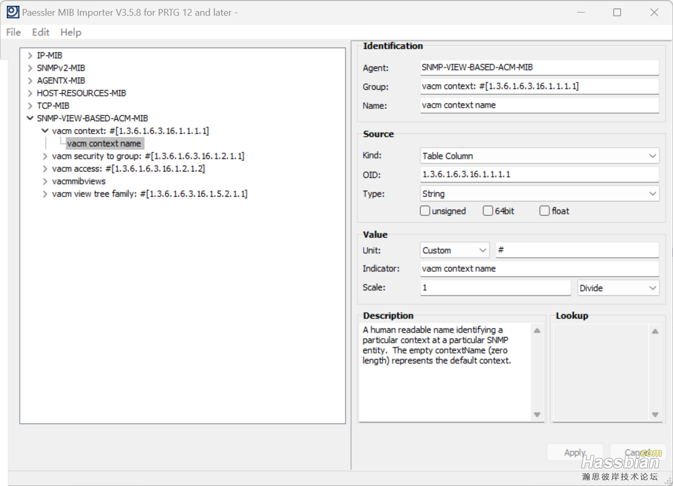Expand vacm security to group node

click(x=45, y=156)
